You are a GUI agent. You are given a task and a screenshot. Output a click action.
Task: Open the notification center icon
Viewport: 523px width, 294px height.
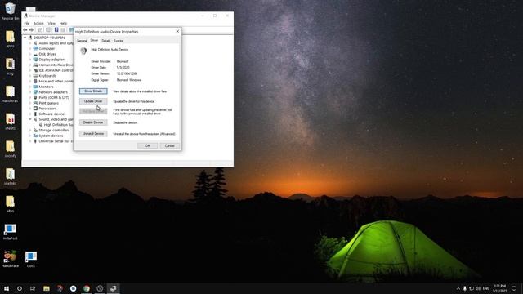coord(514,288)
